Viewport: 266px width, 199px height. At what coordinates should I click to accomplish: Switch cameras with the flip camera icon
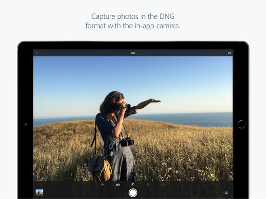coord(229,53)
